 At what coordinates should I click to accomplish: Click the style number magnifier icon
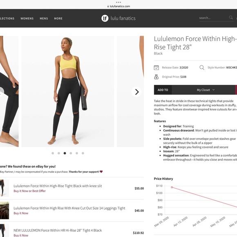[202, 67]
